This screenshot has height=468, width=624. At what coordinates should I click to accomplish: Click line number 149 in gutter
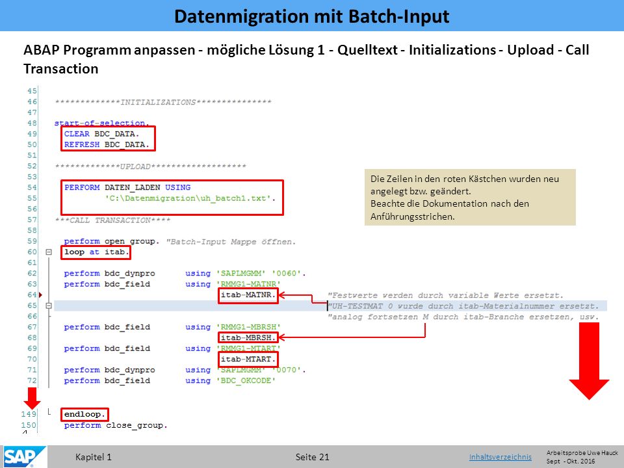(x=29, y=414)
